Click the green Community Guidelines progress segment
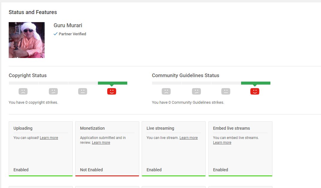321x188 pixels. (x=256, y=83)
